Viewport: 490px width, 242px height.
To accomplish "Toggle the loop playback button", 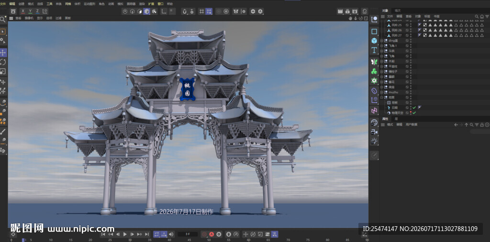I will tap(156, 234).
